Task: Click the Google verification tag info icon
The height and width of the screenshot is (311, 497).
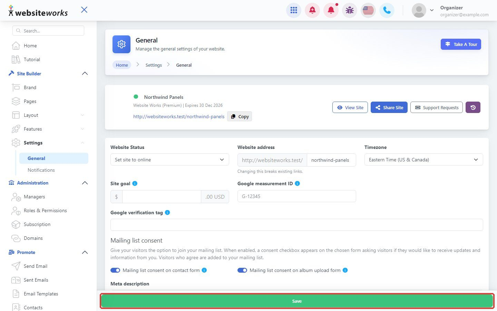Action: [x=167, y=213]
